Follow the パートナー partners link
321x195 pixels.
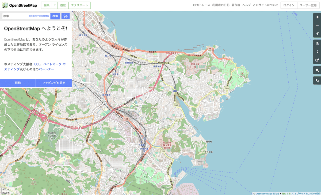[x=47, y=69]
